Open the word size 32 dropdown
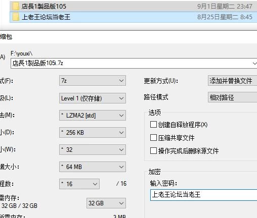The height and width of the screenshot is (218, 257). tap(93, 150)
